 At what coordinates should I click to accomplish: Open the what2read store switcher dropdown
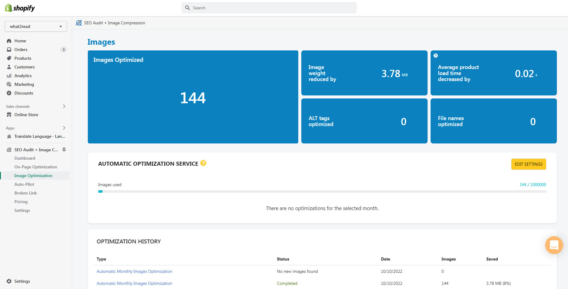[x=36, y=26]
